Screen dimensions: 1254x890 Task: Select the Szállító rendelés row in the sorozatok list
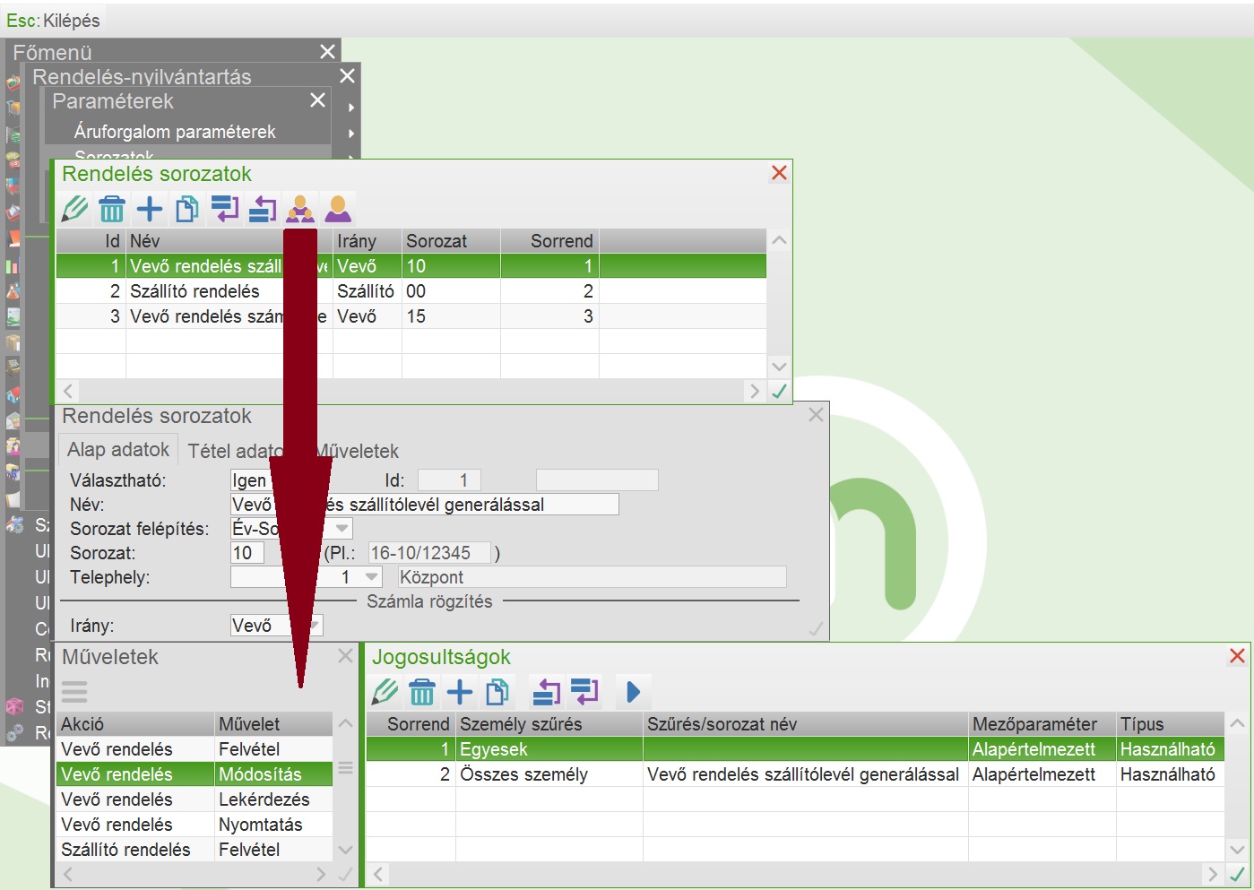tap(411, 291)
